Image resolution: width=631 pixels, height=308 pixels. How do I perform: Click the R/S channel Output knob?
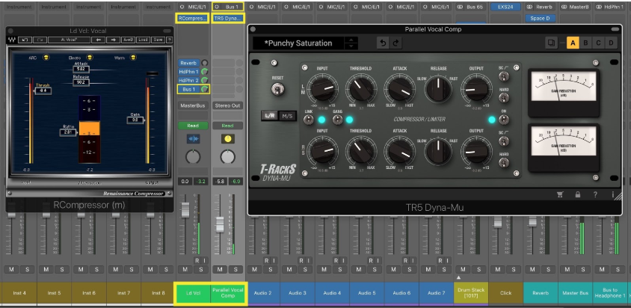pyautogui.click(x=476, y=151)
